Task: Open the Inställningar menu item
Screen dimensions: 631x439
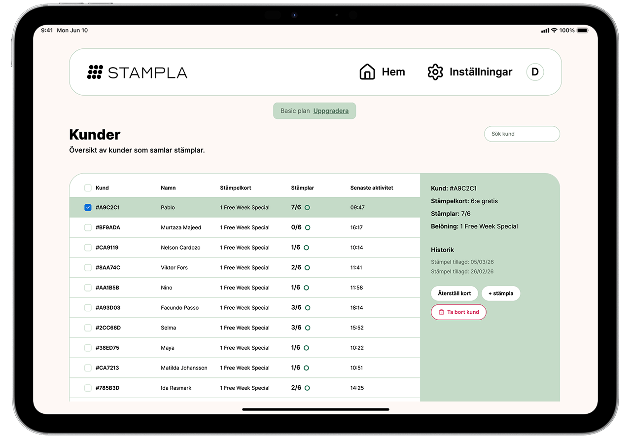Action: click(481, 72)
